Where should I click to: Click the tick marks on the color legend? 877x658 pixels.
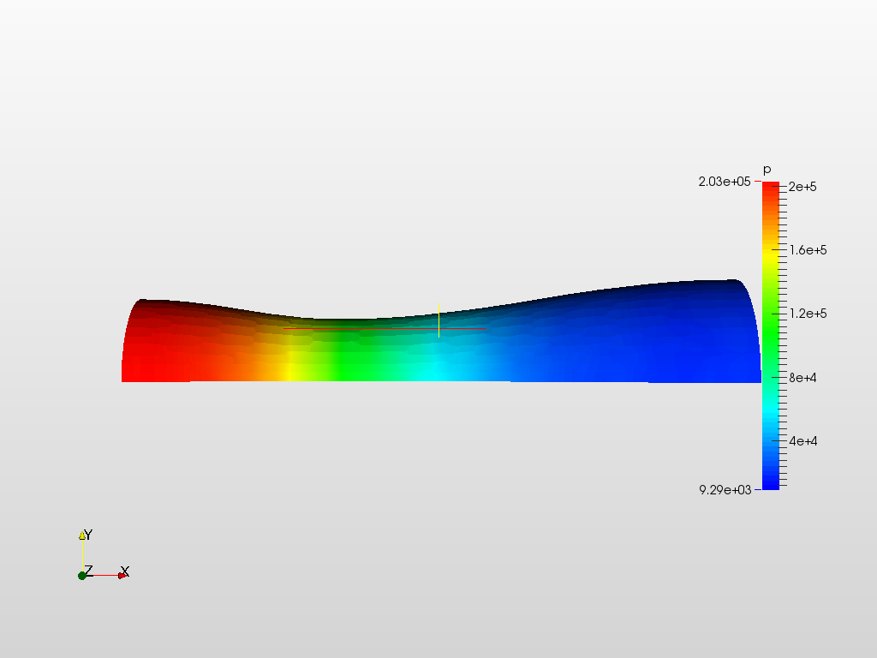(x=782, y=334)
